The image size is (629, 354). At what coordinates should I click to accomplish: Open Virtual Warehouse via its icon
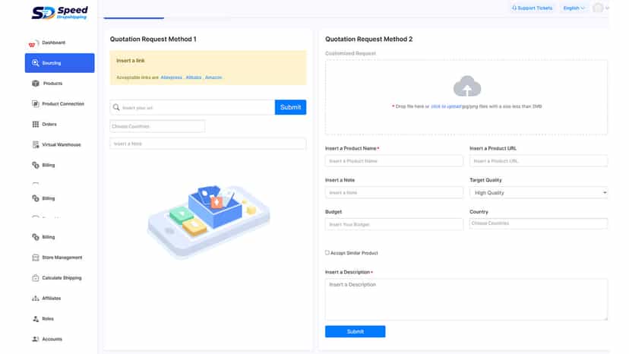pyautogui.click(x=35, y=144)
